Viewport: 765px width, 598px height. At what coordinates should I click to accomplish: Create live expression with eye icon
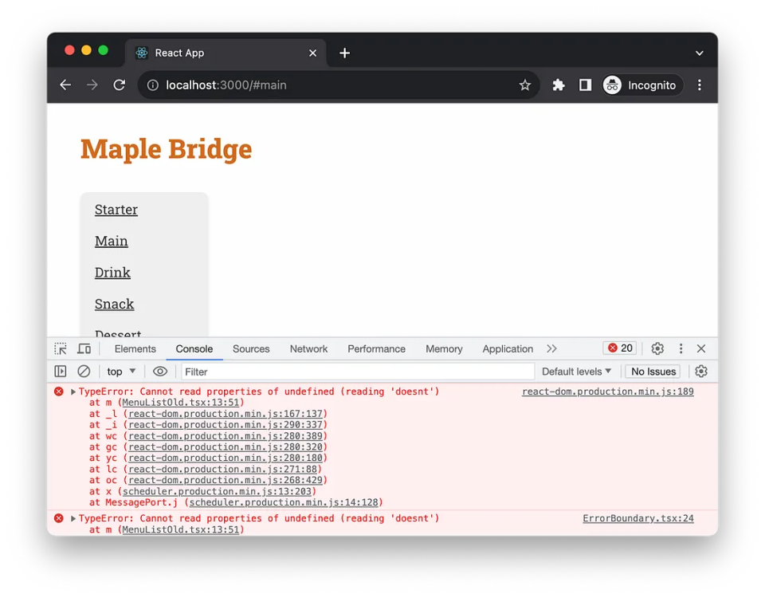point(160,372)
